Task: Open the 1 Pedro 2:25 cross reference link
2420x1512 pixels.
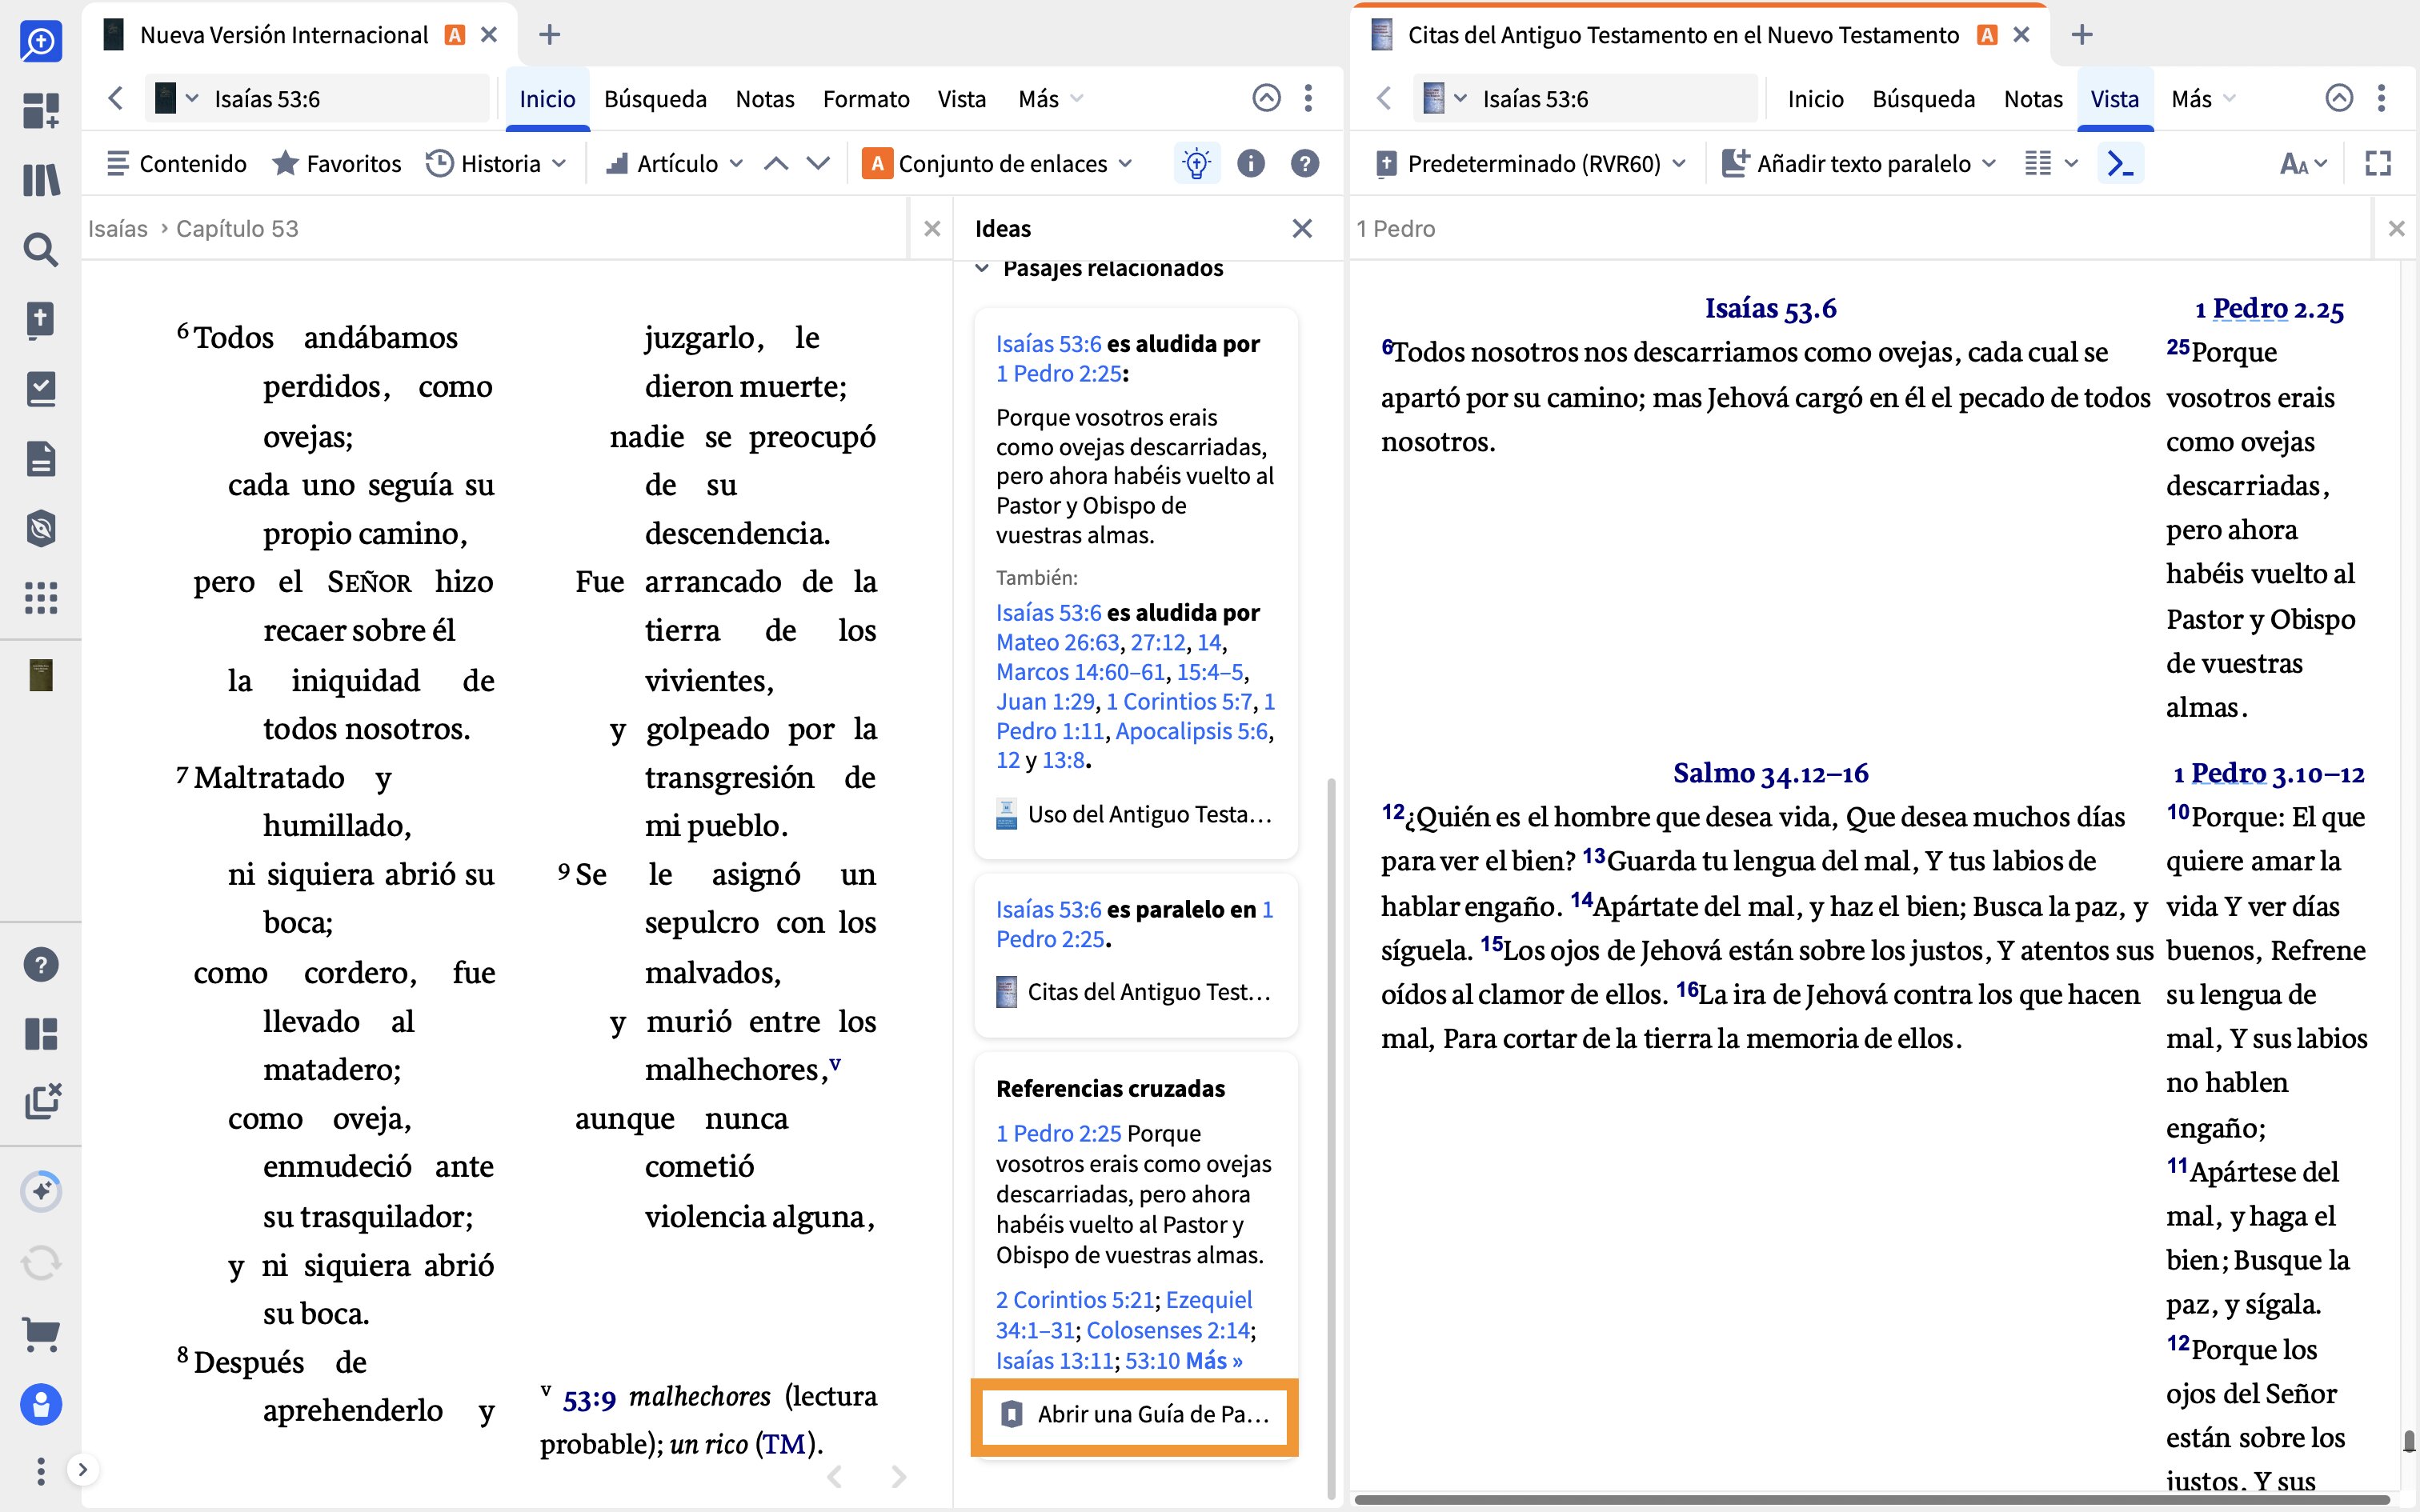Action: pyautogui.click(x=1058, y=1133)
